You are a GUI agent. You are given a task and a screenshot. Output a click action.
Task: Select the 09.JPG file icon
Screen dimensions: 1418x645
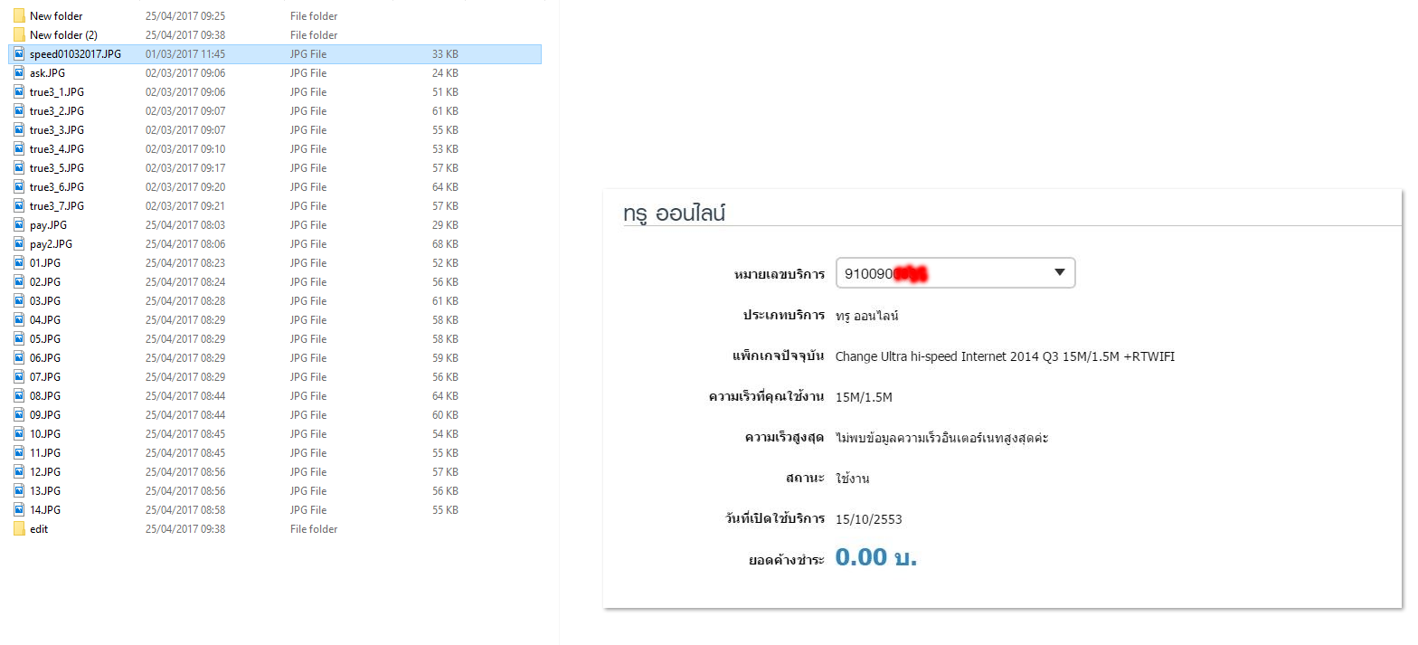tap(19, 414)
